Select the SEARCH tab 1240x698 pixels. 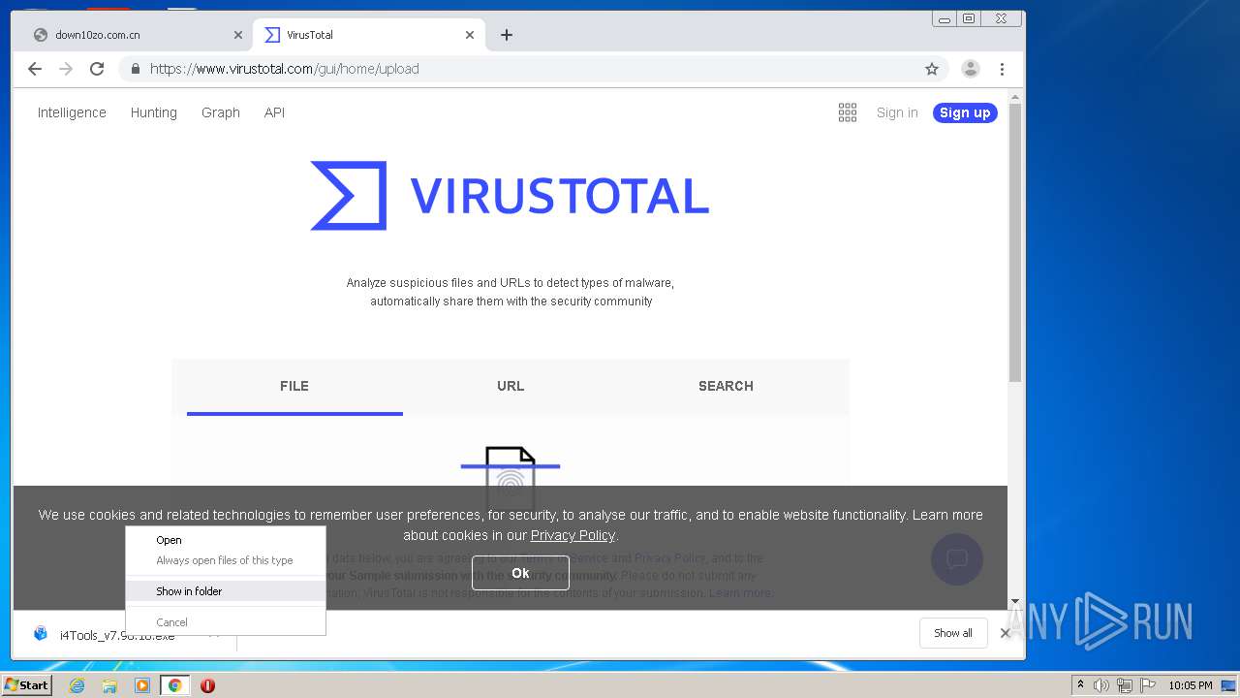(726, 386)
